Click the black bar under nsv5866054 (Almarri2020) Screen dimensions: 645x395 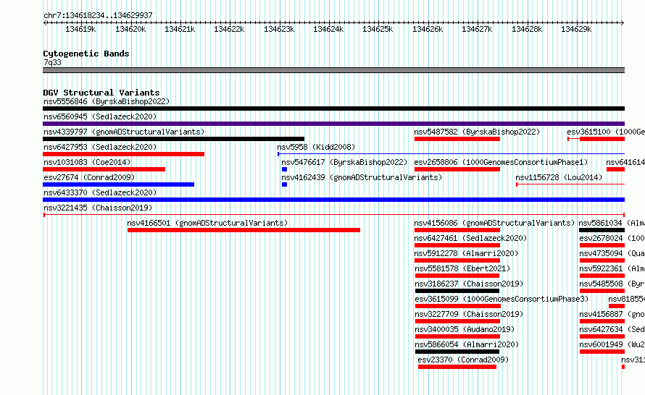click(x=457, y=352)
